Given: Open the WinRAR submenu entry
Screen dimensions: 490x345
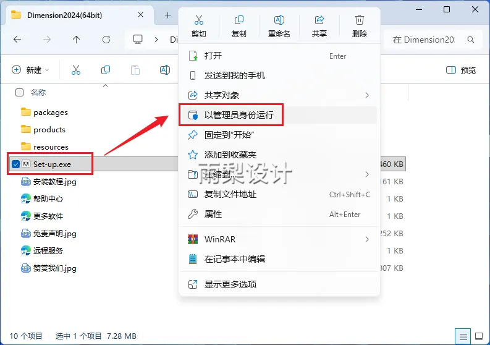Looking at the screenshot, I should click(x=279, y=239).
